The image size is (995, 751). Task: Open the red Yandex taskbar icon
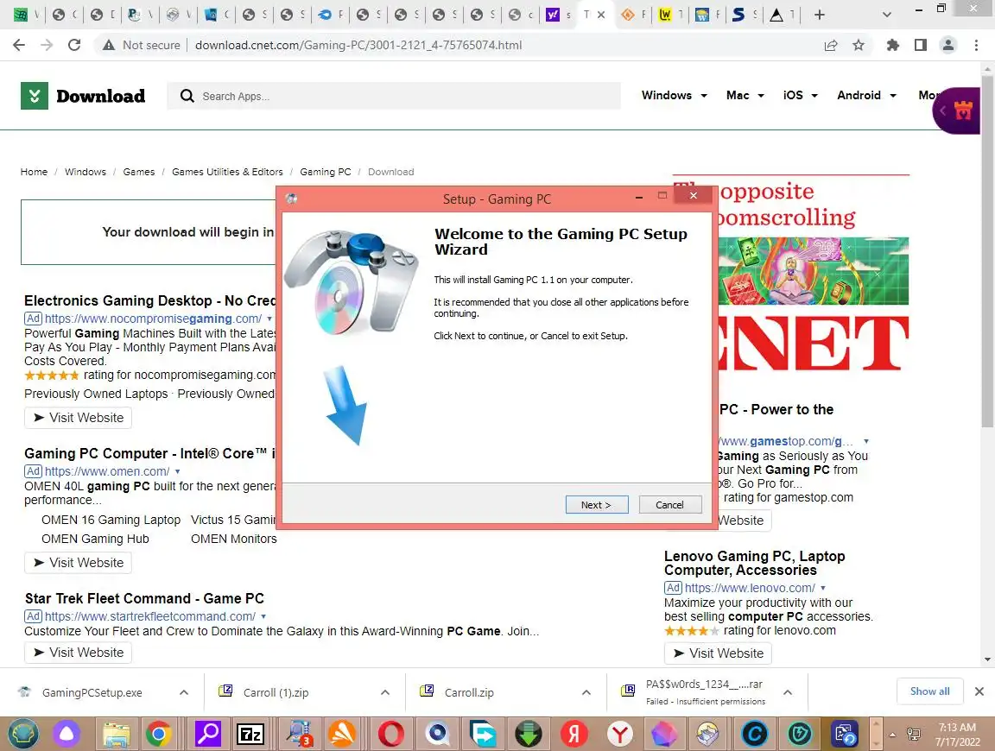coord(574,735)
